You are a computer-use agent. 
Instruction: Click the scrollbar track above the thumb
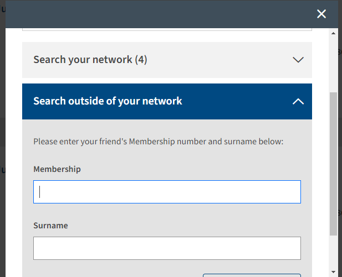(333, 64)
